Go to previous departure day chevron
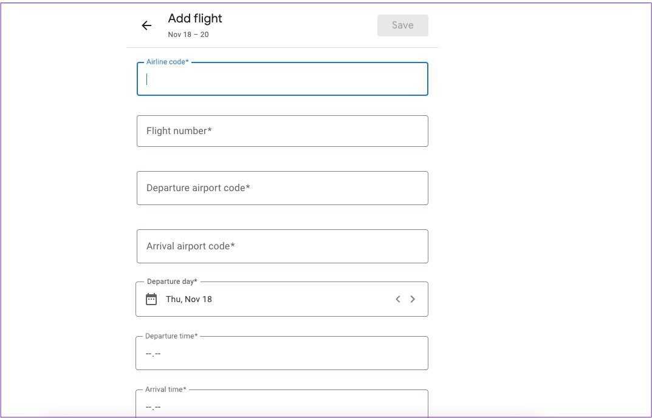 pos(398,299)
